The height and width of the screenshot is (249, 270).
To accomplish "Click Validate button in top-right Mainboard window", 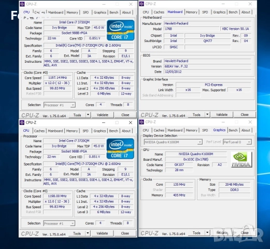I will (x=222, y=115).
